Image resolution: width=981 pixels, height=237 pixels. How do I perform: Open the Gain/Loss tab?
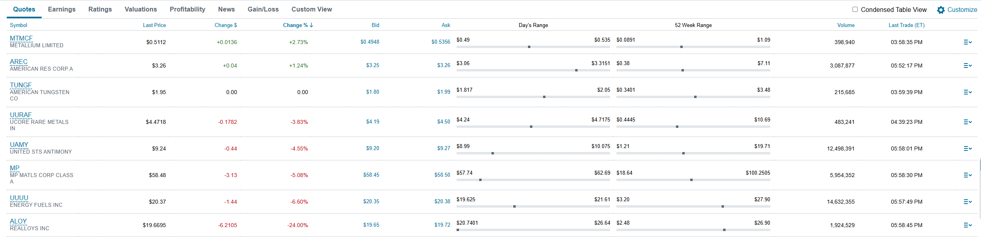click(263, 9)
